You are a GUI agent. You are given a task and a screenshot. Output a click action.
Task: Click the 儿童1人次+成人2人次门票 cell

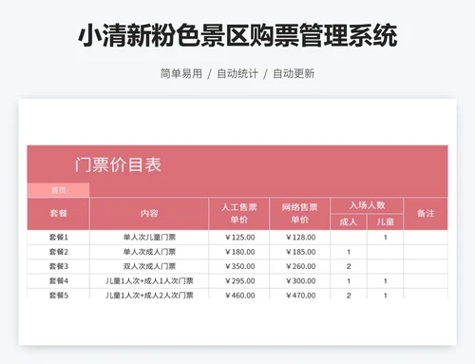click(x=149, y=294)
